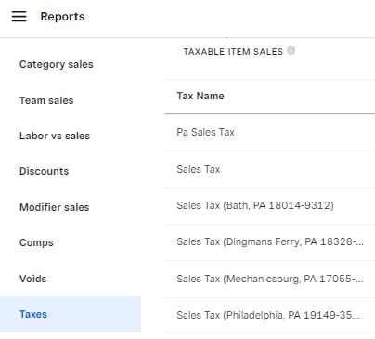
Task: View the Comps report
Action: coord(36,242)
